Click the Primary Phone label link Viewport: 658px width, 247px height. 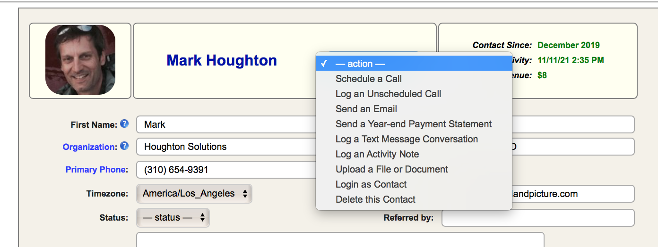(x=96, y=170)
